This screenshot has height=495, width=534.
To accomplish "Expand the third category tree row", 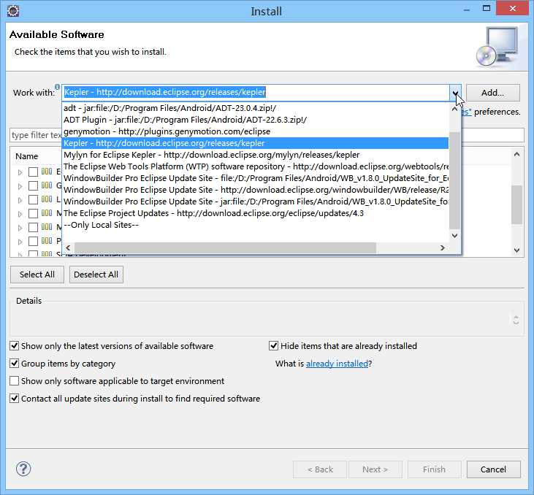I will pos(20,200).
